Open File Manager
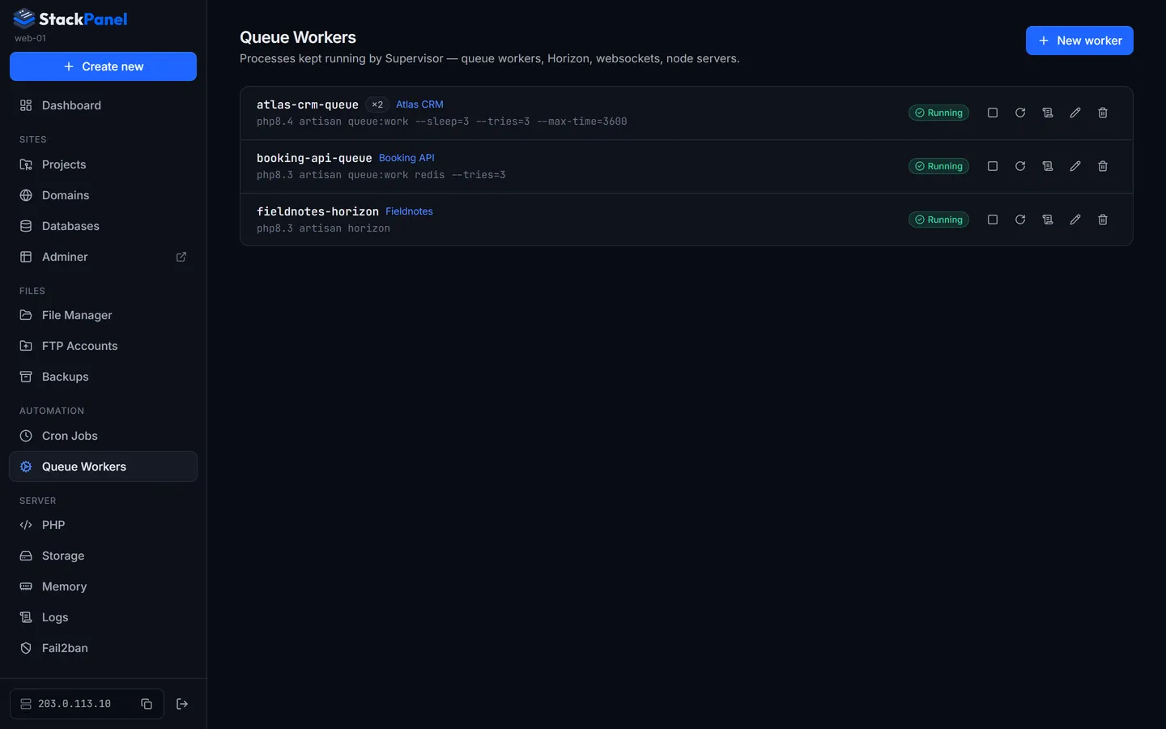The width and height of the screenshot is (1166, 729). pos(103,315)
